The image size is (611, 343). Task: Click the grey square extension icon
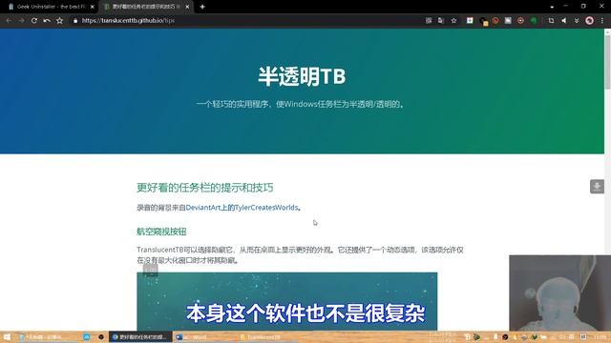click(x=508, y=21)
